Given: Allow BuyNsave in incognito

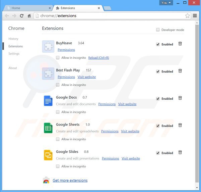Looking at the screenshot, I should point(58,58).
